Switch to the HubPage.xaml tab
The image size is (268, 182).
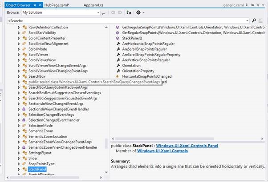tap(57, 5)
